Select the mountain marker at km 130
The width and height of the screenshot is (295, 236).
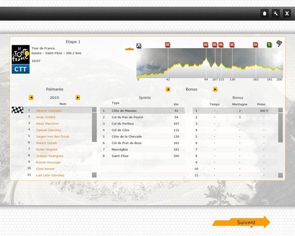tap(232, 45)
